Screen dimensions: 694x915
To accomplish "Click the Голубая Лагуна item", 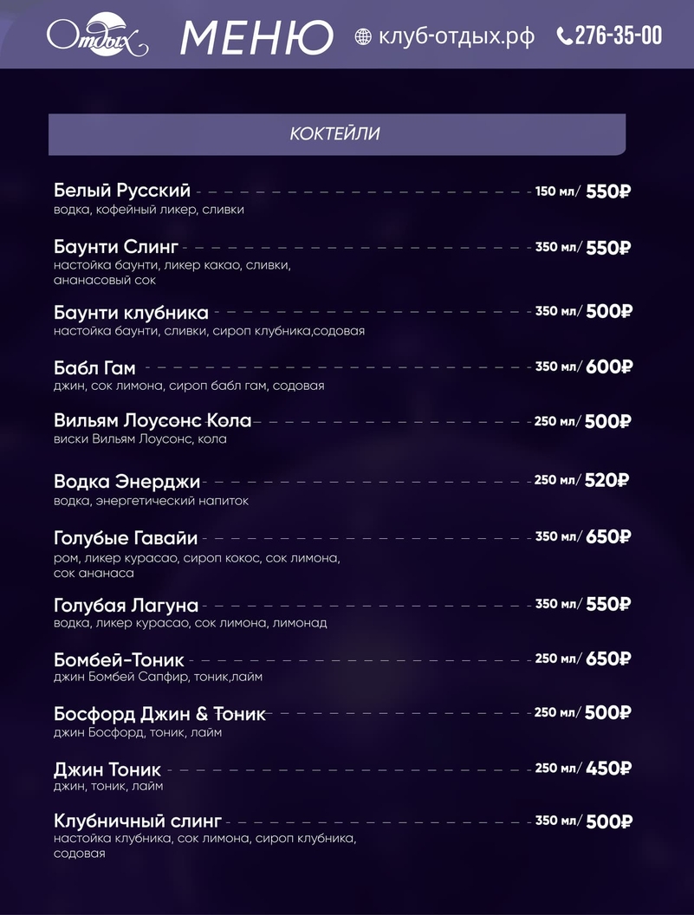I will 126,605.
